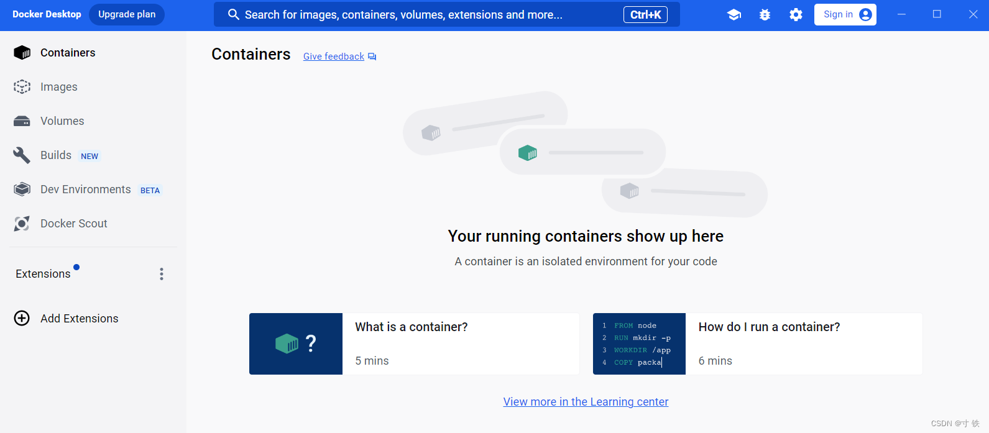
Task: Click the BETA badge beside Dev Environments
Action: (150, 191)
